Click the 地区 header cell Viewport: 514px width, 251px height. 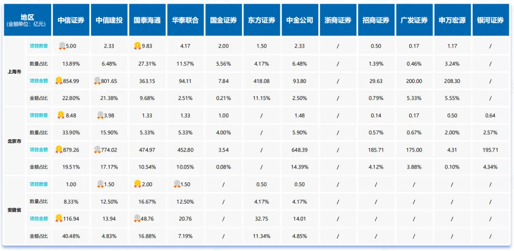tap(28, 20)
